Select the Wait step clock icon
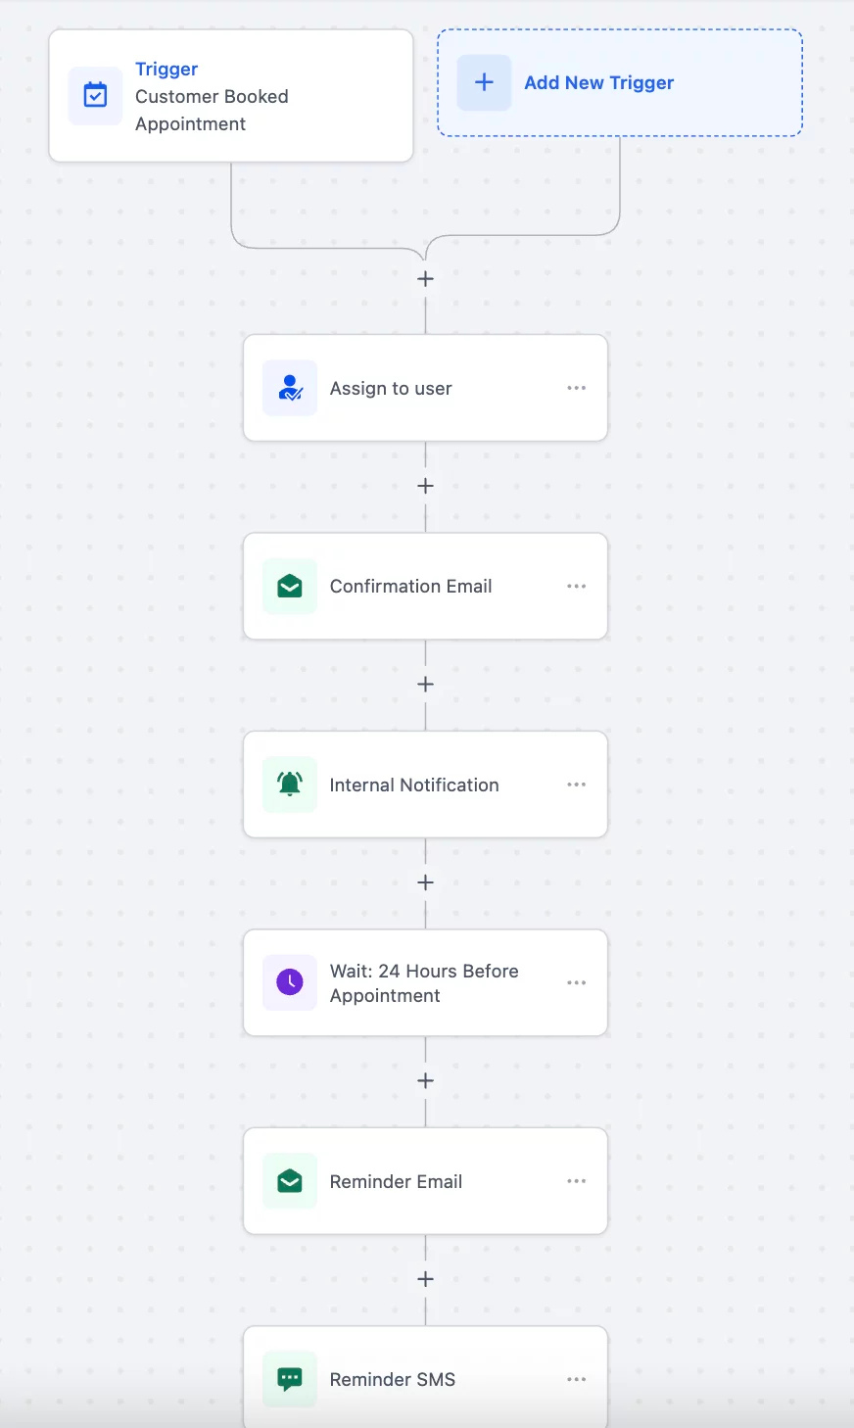854x1428 pixels. 290,982
